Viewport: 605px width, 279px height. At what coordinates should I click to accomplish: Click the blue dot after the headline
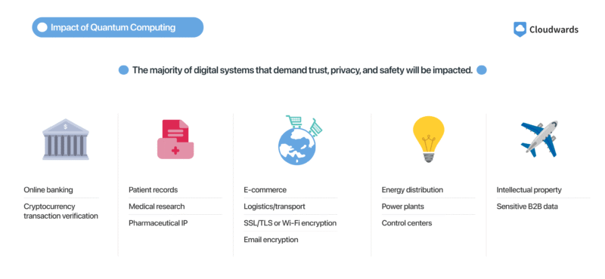click(482, 70)
